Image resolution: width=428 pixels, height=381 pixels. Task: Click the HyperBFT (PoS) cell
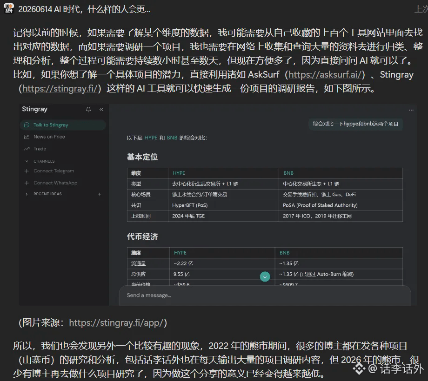190,205
